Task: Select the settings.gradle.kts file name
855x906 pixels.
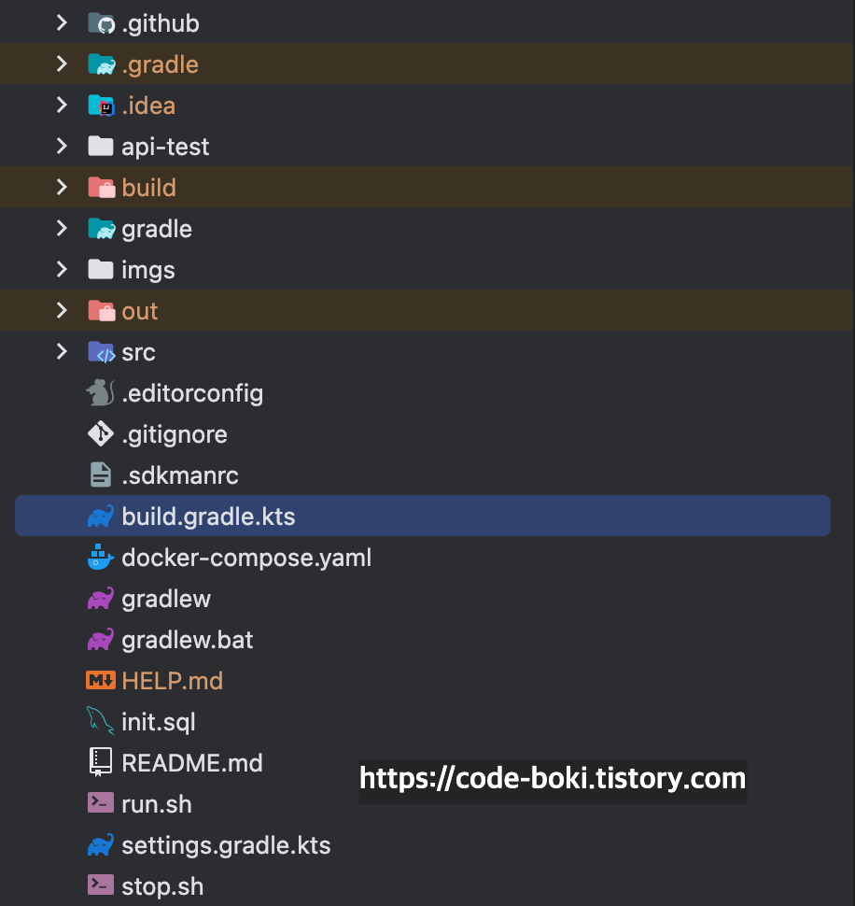Action: (226, 846)
